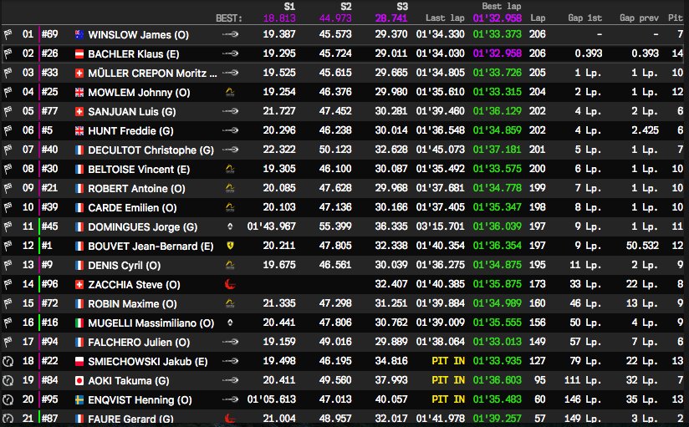Click car number #69
Image resolution: width=689 pixels, height=427 pixels.
tap(49, 34)
